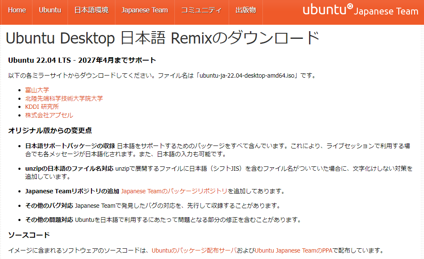Open Ubuntuのパッケージ配布サーバ link
Viewport: 424px width, 259px height.
point(194,250)
